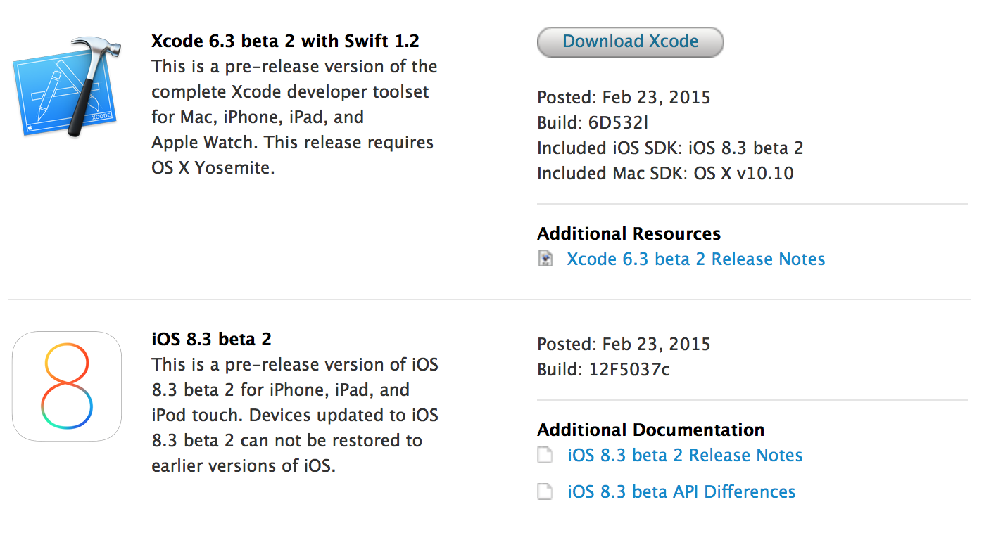Viewport: 984px width, 547px height.
Task: Click the iOS build number 12F5037c
Action: (x=629, y=369)
